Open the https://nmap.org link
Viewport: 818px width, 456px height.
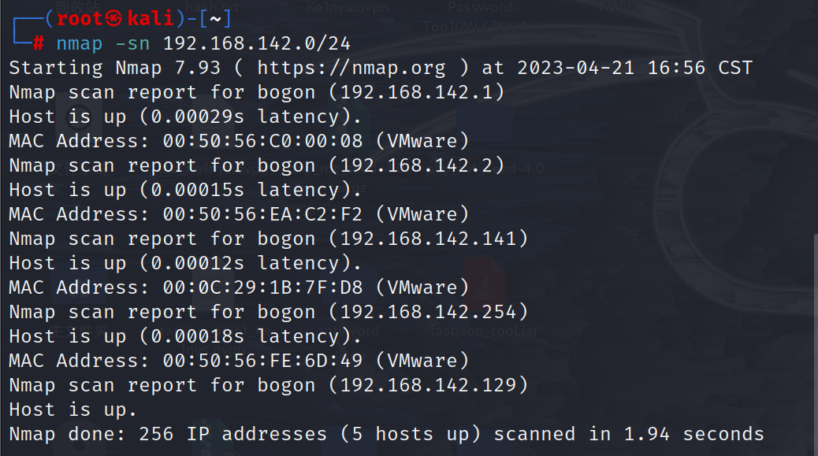coord(351,68)
